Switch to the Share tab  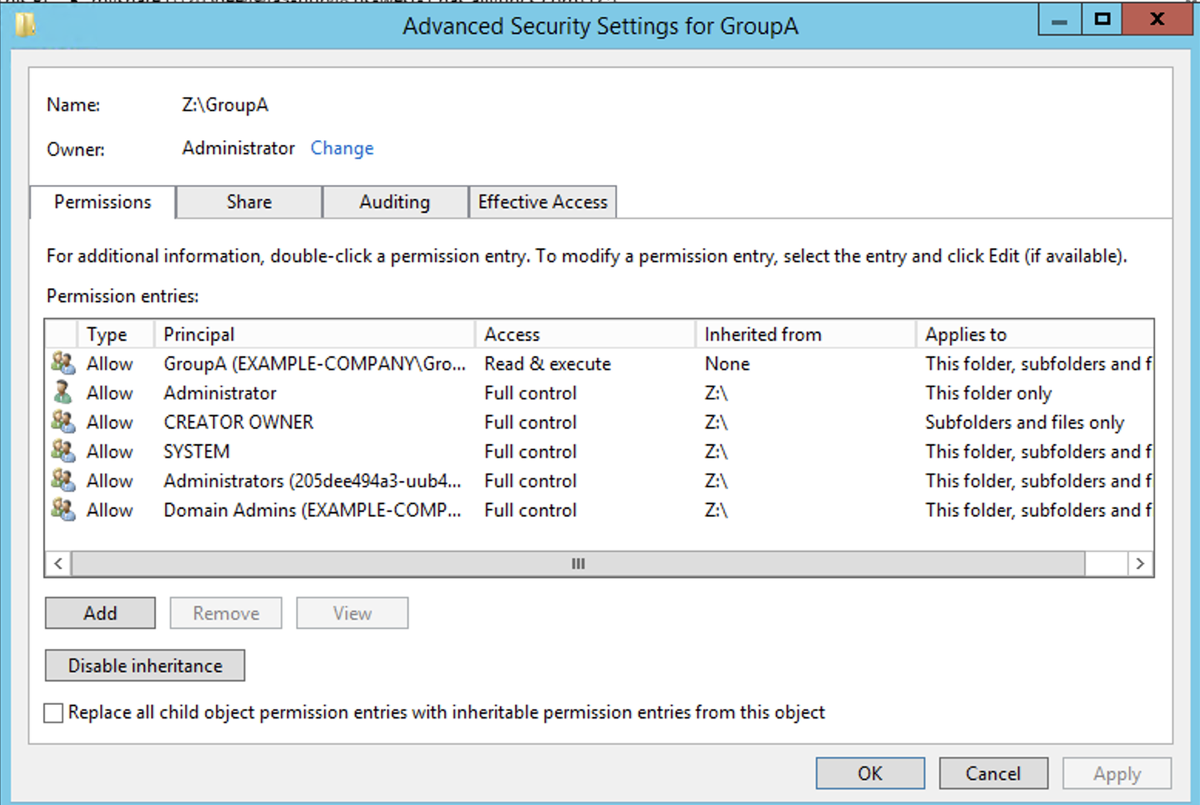coord(249,202)
